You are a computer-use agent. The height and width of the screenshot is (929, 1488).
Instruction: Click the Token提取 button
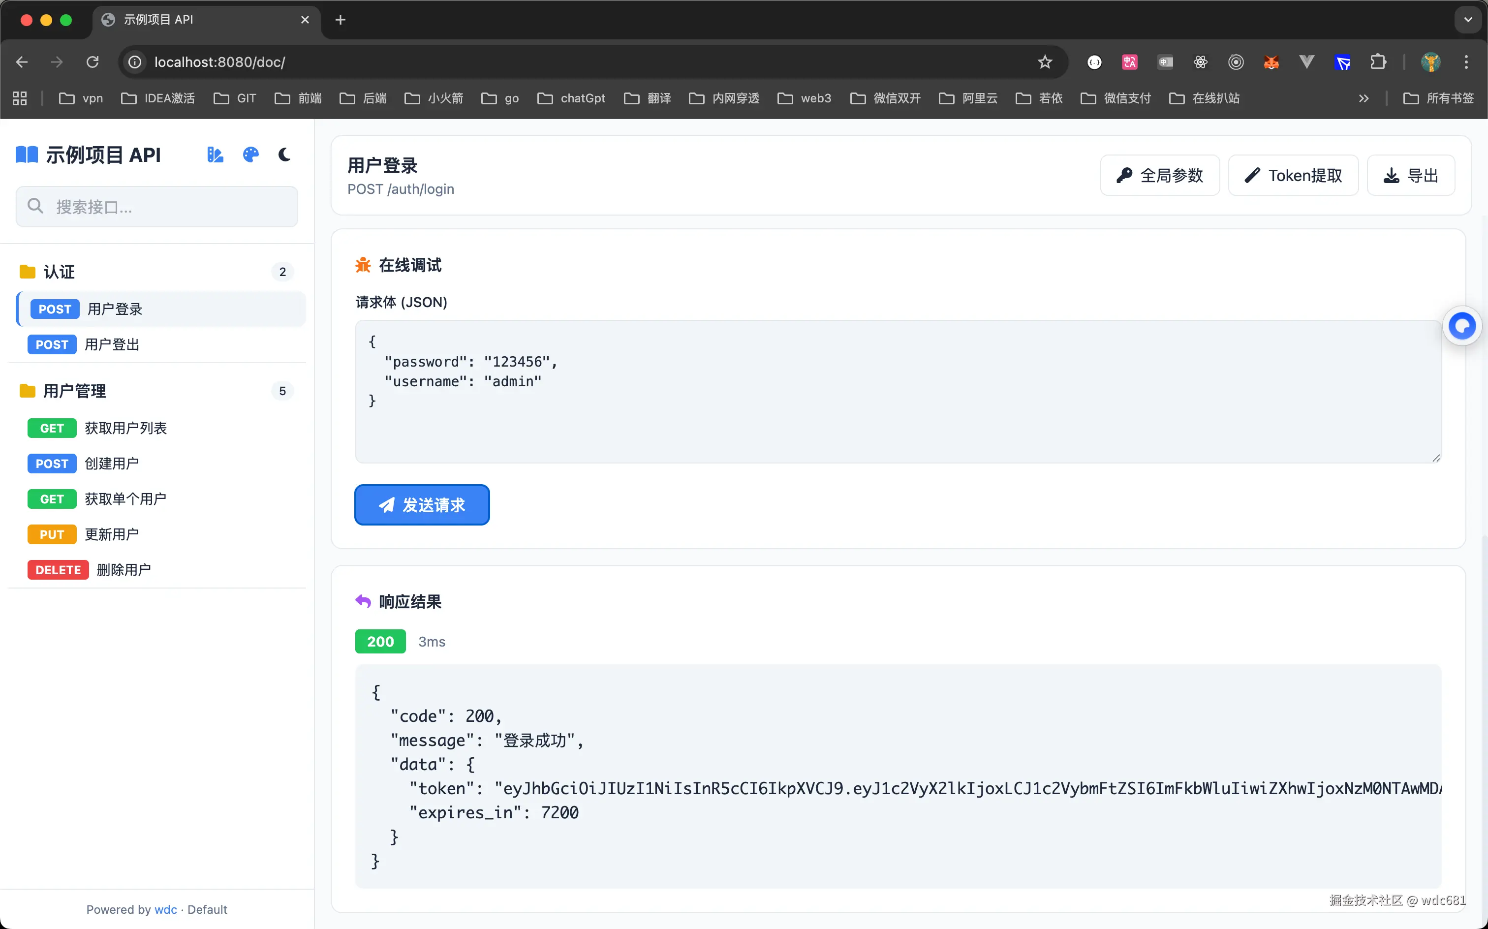point(1293,176)
